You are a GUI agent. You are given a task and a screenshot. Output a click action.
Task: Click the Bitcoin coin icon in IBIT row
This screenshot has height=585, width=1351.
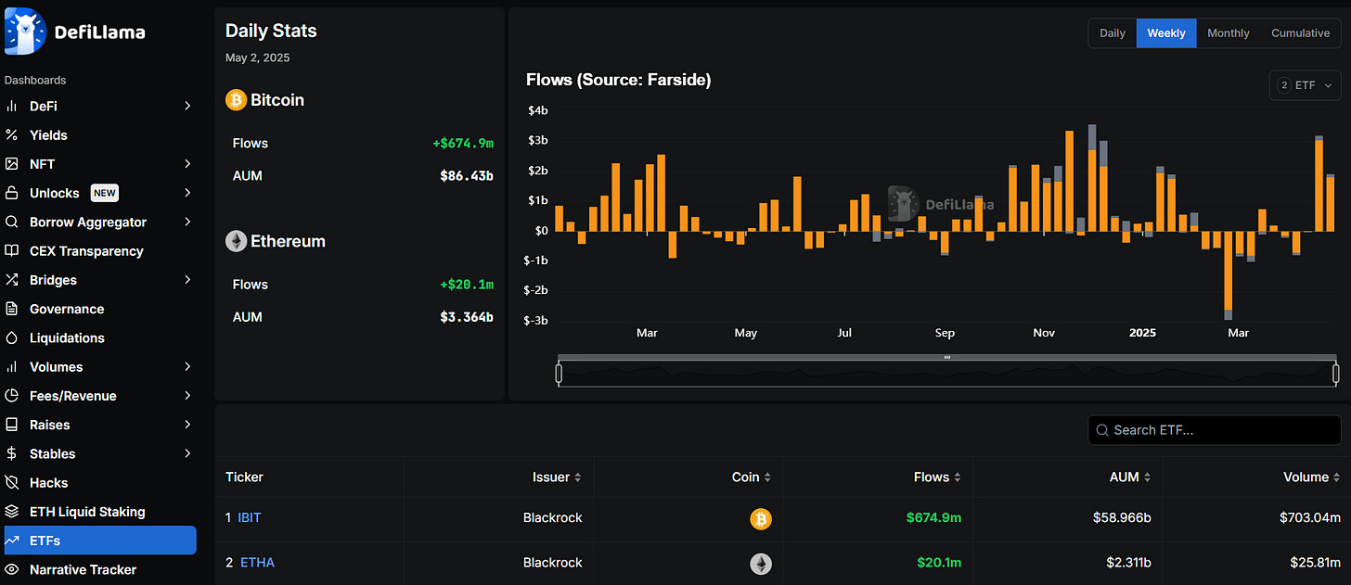(761, 520)
